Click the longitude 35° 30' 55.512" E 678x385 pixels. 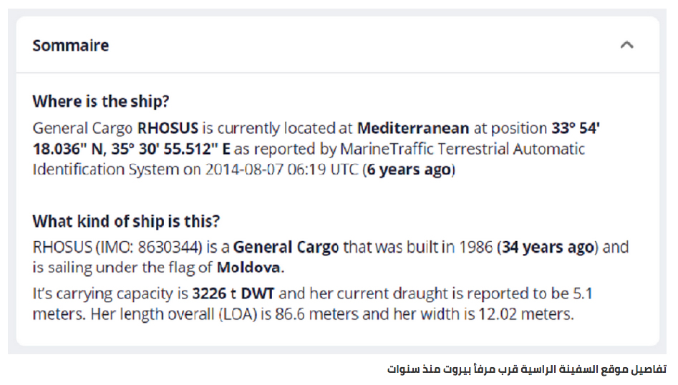[171, 149]
